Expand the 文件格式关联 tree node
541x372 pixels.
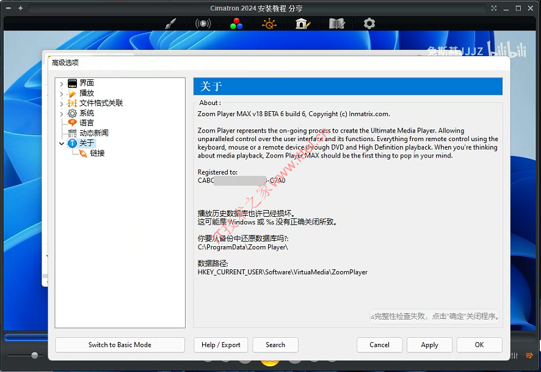(x=62, y=103)
